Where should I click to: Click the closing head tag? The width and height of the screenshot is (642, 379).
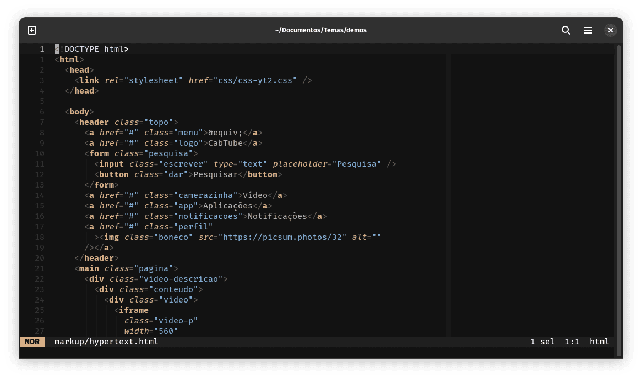(x=81, y=91)
